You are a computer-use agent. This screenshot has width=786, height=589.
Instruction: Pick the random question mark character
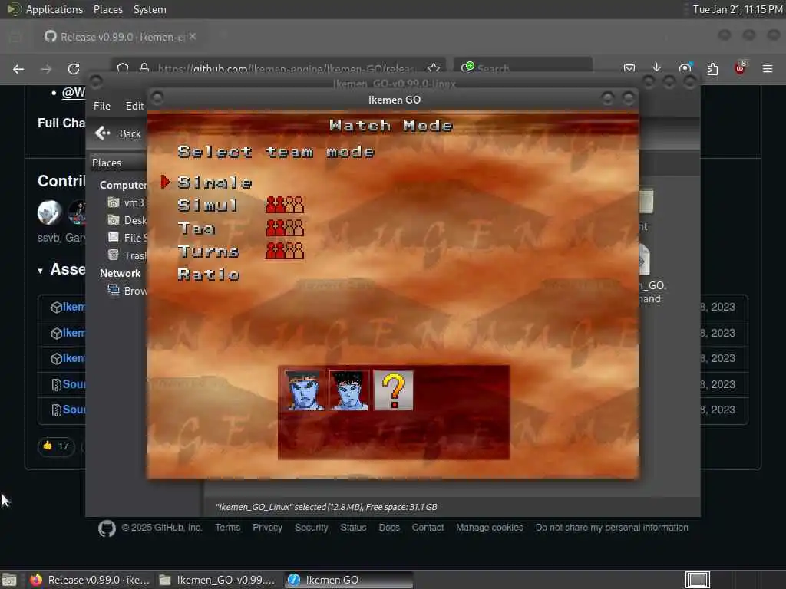click(394, 390)
